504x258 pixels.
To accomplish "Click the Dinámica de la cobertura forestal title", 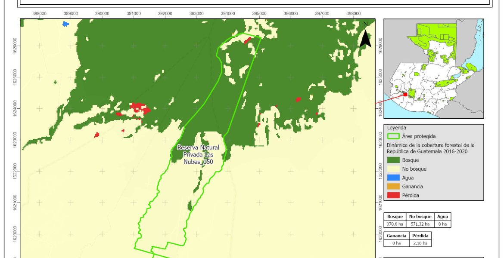I will click(x=430, y=148).
